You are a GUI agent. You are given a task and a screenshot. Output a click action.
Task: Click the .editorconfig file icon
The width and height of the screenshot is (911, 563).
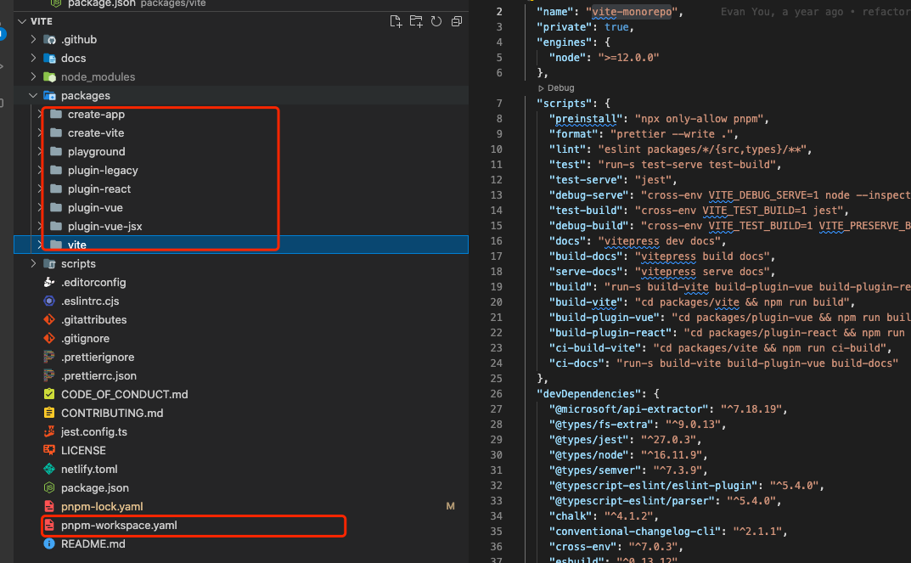pos(49,283)
